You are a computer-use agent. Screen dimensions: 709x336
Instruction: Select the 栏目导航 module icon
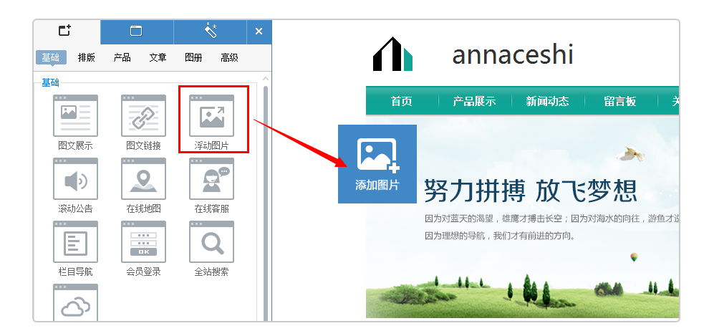coord(75,242)
